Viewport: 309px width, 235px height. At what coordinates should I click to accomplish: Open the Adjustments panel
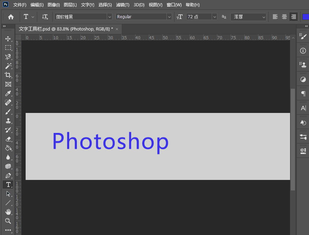coord(303,80)
